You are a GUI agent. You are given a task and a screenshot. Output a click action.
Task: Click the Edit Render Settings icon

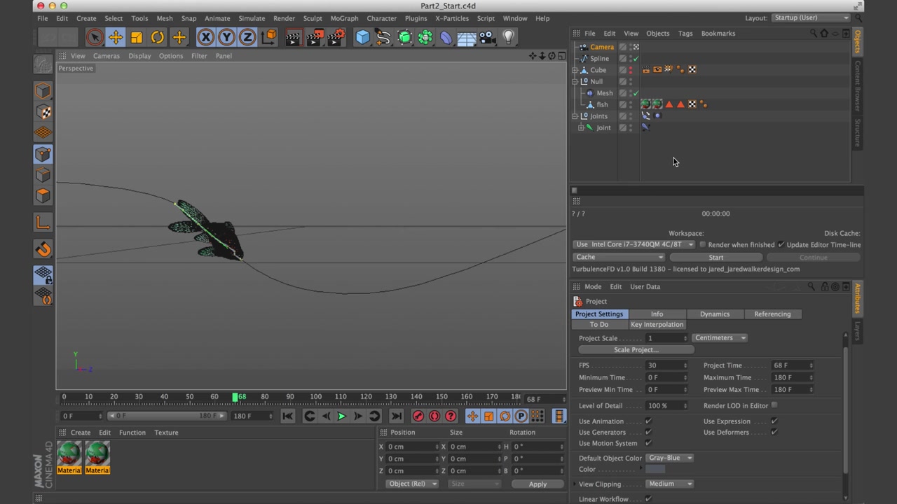[337, 37]
